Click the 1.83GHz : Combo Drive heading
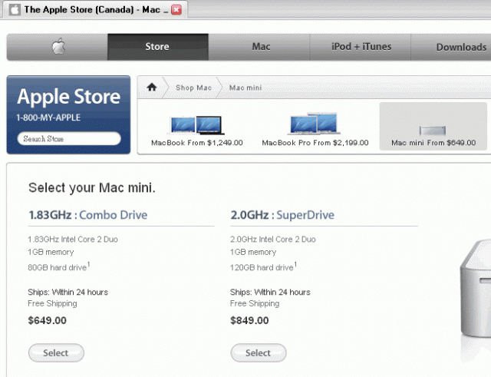Screen dimensions: 491x377 88,215
